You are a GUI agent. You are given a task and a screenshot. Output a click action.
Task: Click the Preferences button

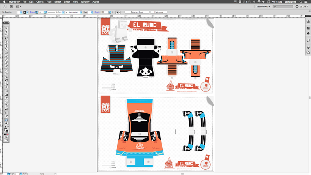[159, 12]
